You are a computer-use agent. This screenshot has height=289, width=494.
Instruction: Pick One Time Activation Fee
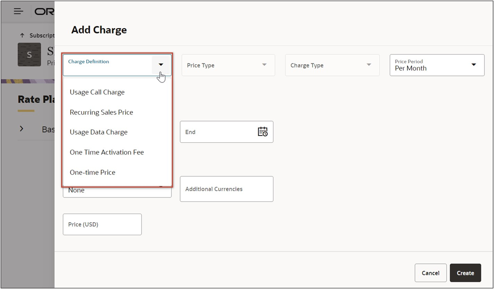(106, 152)
